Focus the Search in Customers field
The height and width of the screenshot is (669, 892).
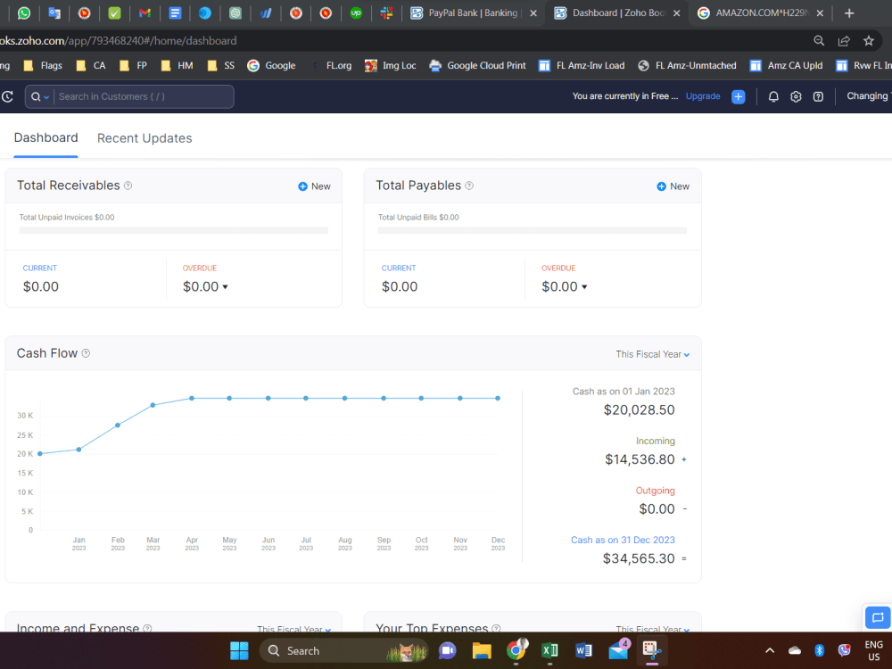(142, 96)
